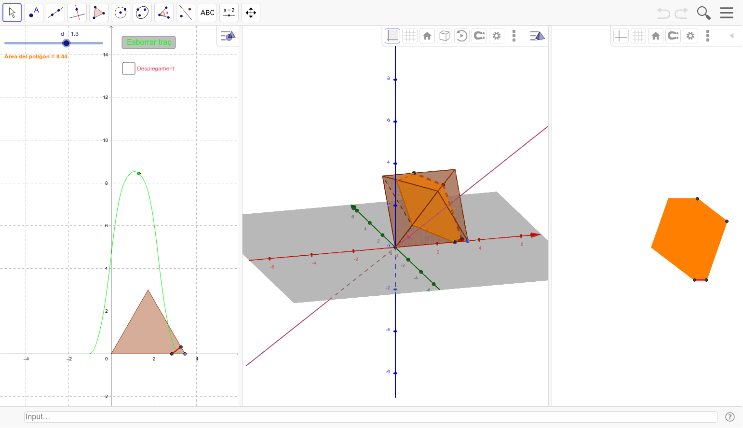Toggle grid in Graphics 2 view
Image resolution: width=743 pixels, height=428 pixels.
[638, 36]
